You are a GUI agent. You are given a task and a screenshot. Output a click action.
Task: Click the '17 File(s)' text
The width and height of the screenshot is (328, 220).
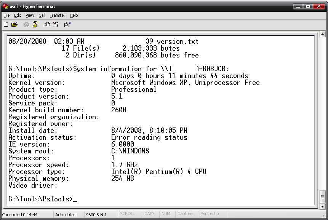[80, 48]
